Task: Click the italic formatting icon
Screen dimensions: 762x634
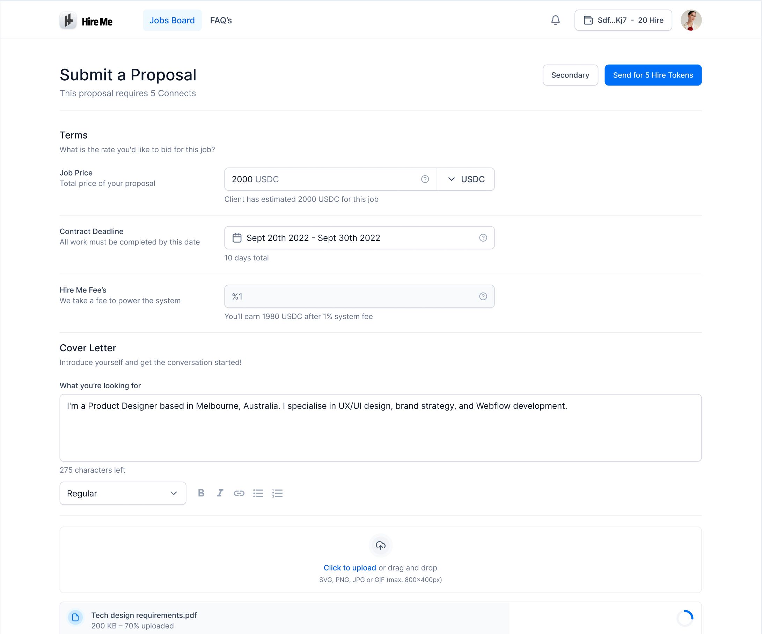Action: point(220,493)
